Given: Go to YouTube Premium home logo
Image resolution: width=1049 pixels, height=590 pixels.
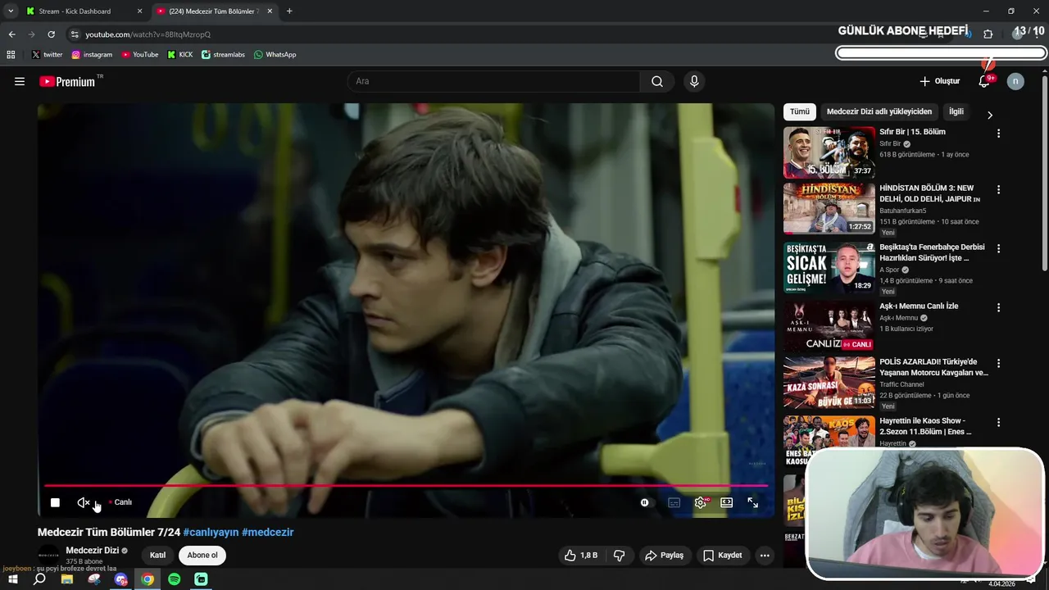Looking at the screenshot, I should coord(67,81).
